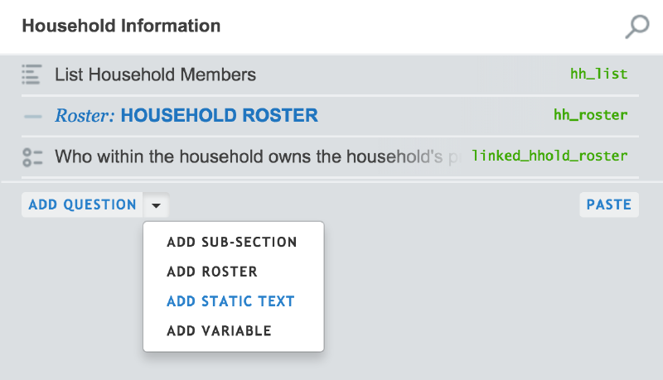Choose ADD SUB-SECTION from the menu
Image resolution: width=663 pixels, height=380 pixels.
pos(231,243)
